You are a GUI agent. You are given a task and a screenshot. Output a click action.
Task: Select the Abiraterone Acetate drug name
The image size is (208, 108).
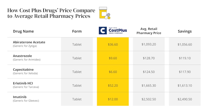(29, 42)
